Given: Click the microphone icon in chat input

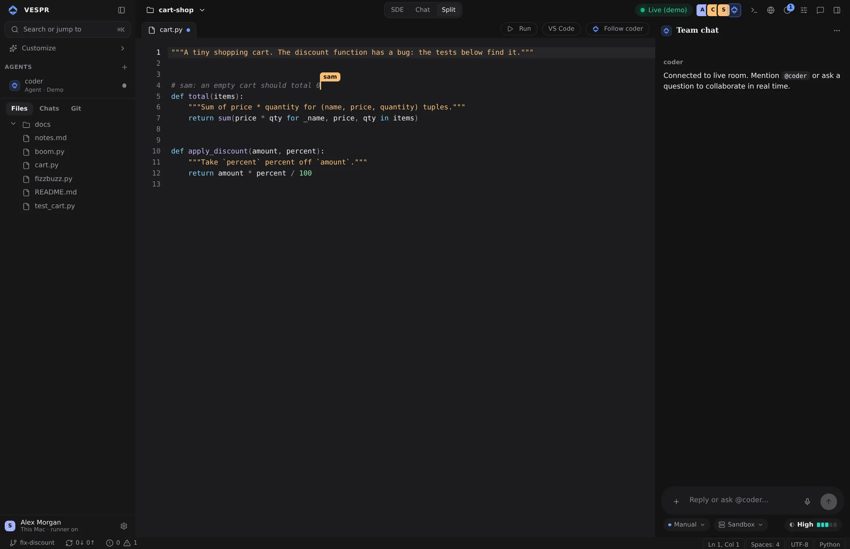Looking at the screenshot, I should (x=807, y=501).
